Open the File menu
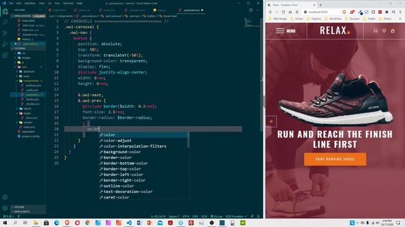The height and width of the screenshot is (227, 405). coord(11,3)
